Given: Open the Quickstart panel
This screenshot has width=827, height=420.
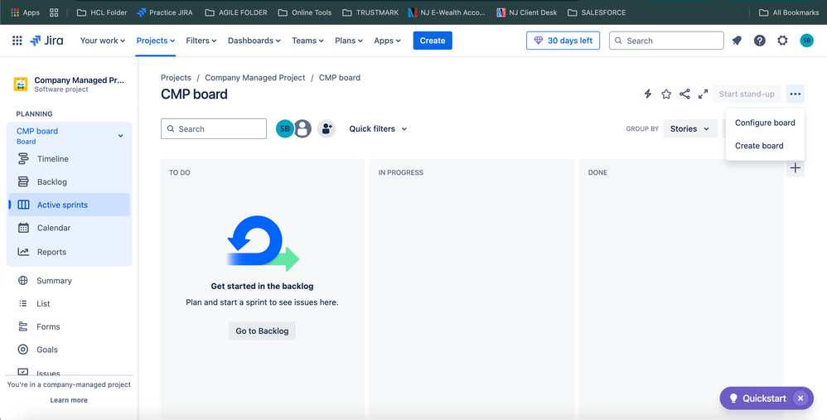Looking at the screenshot, I should [x=758, y=398].
